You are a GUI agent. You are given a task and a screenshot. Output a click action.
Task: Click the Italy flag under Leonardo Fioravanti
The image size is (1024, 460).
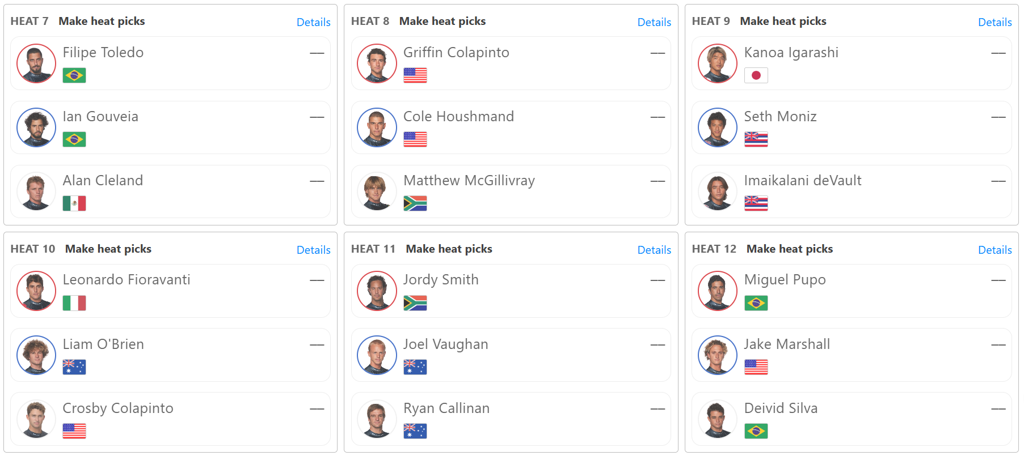(x=74, y=303)
